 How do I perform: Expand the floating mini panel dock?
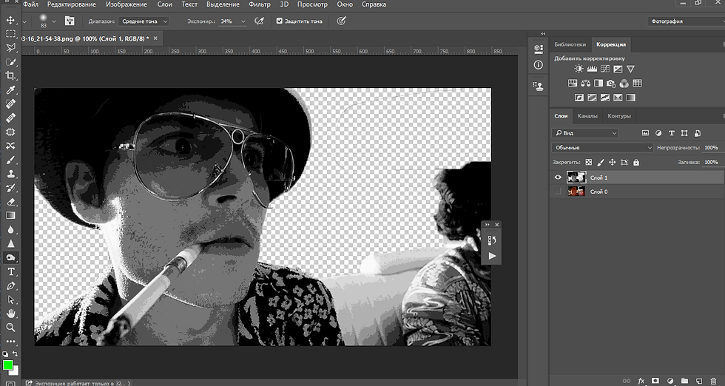point(487,225)
